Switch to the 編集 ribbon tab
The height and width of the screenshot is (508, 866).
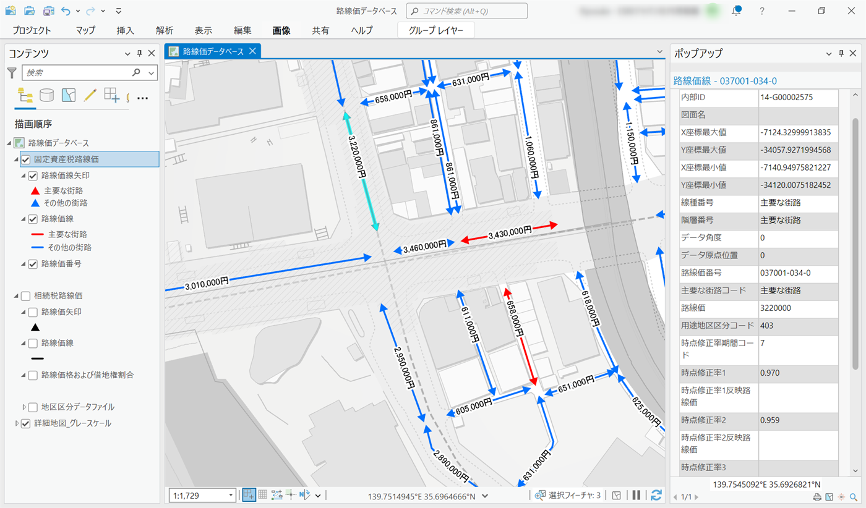point(242,30)
